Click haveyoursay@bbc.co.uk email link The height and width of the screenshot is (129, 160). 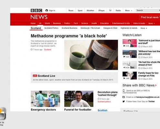click(x=148, y=97)
